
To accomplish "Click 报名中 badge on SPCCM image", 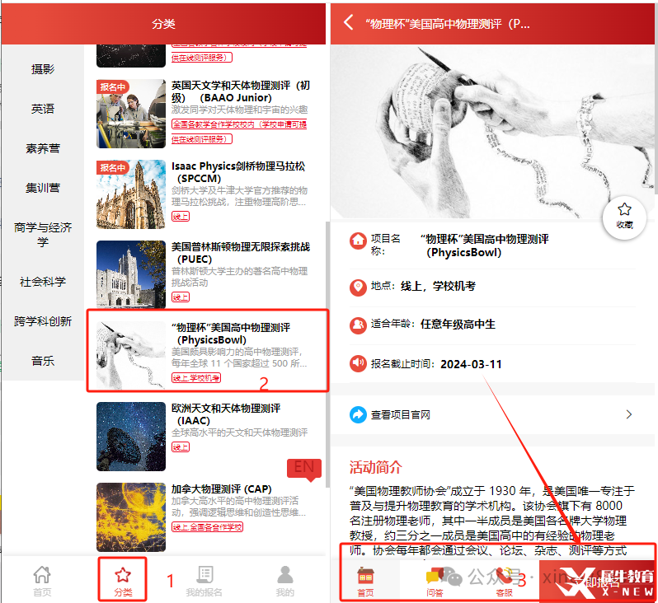I will point(112,168).
